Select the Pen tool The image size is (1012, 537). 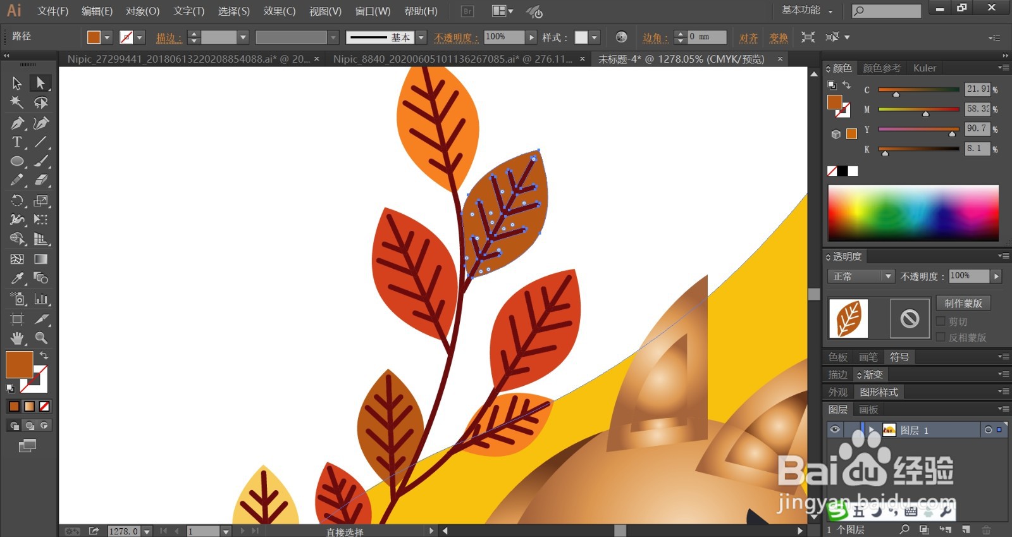pos(17,123)
